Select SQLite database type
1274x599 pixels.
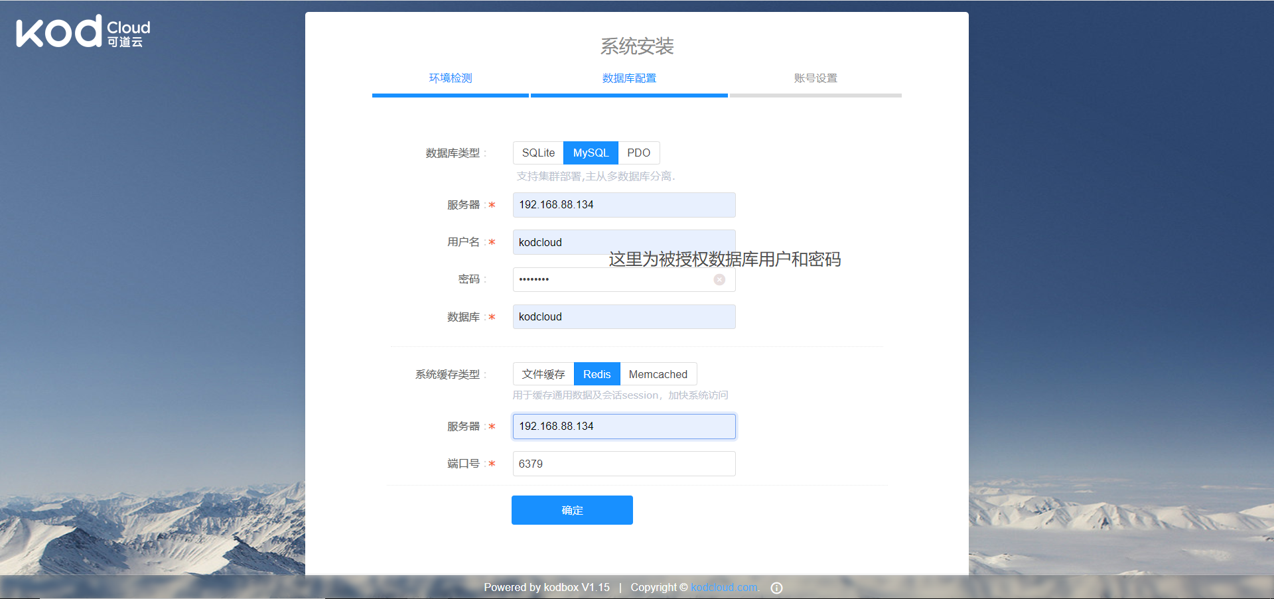point(538,153)
